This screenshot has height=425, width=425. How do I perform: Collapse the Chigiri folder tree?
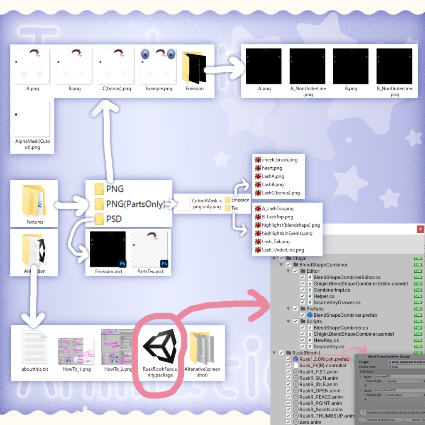coord(274,258)
